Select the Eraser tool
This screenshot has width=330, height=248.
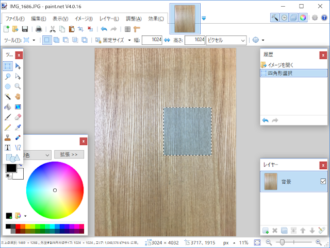tap(18, 117)
